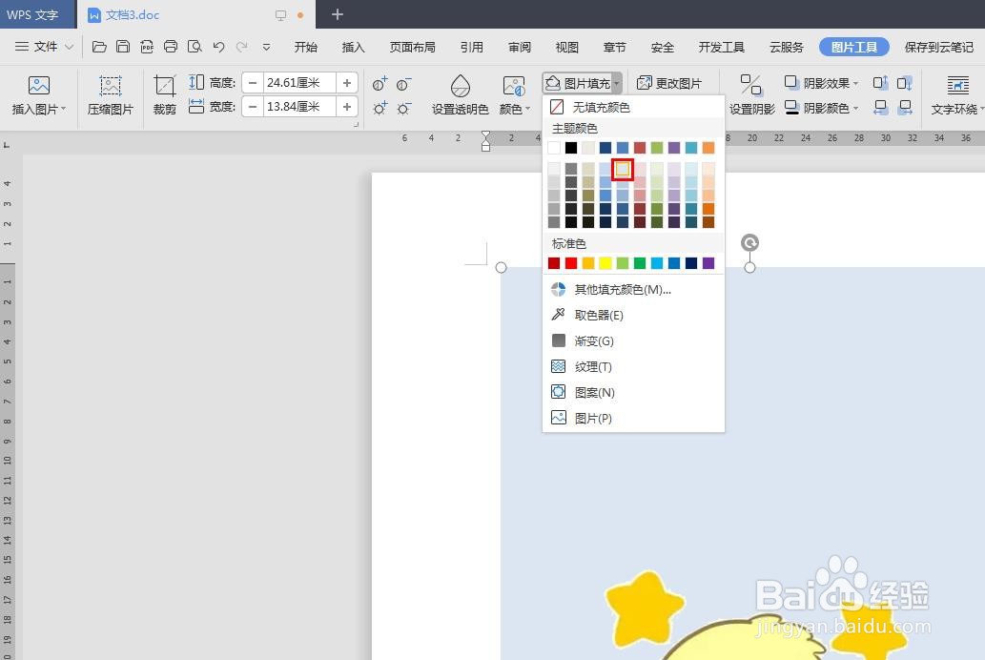This screenshot has width=985, height=660.
Task: Nudge shadow up icon
Action: coord(881,83)
